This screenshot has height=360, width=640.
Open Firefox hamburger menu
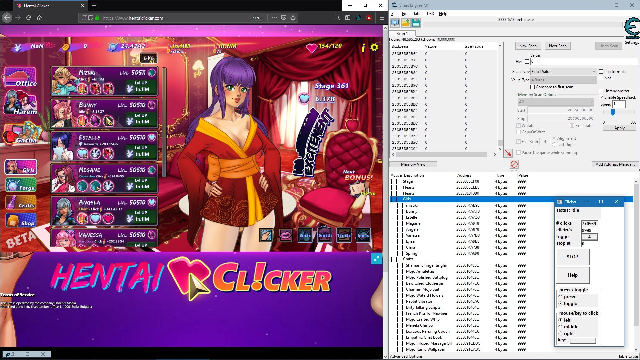tap(382, 18)
